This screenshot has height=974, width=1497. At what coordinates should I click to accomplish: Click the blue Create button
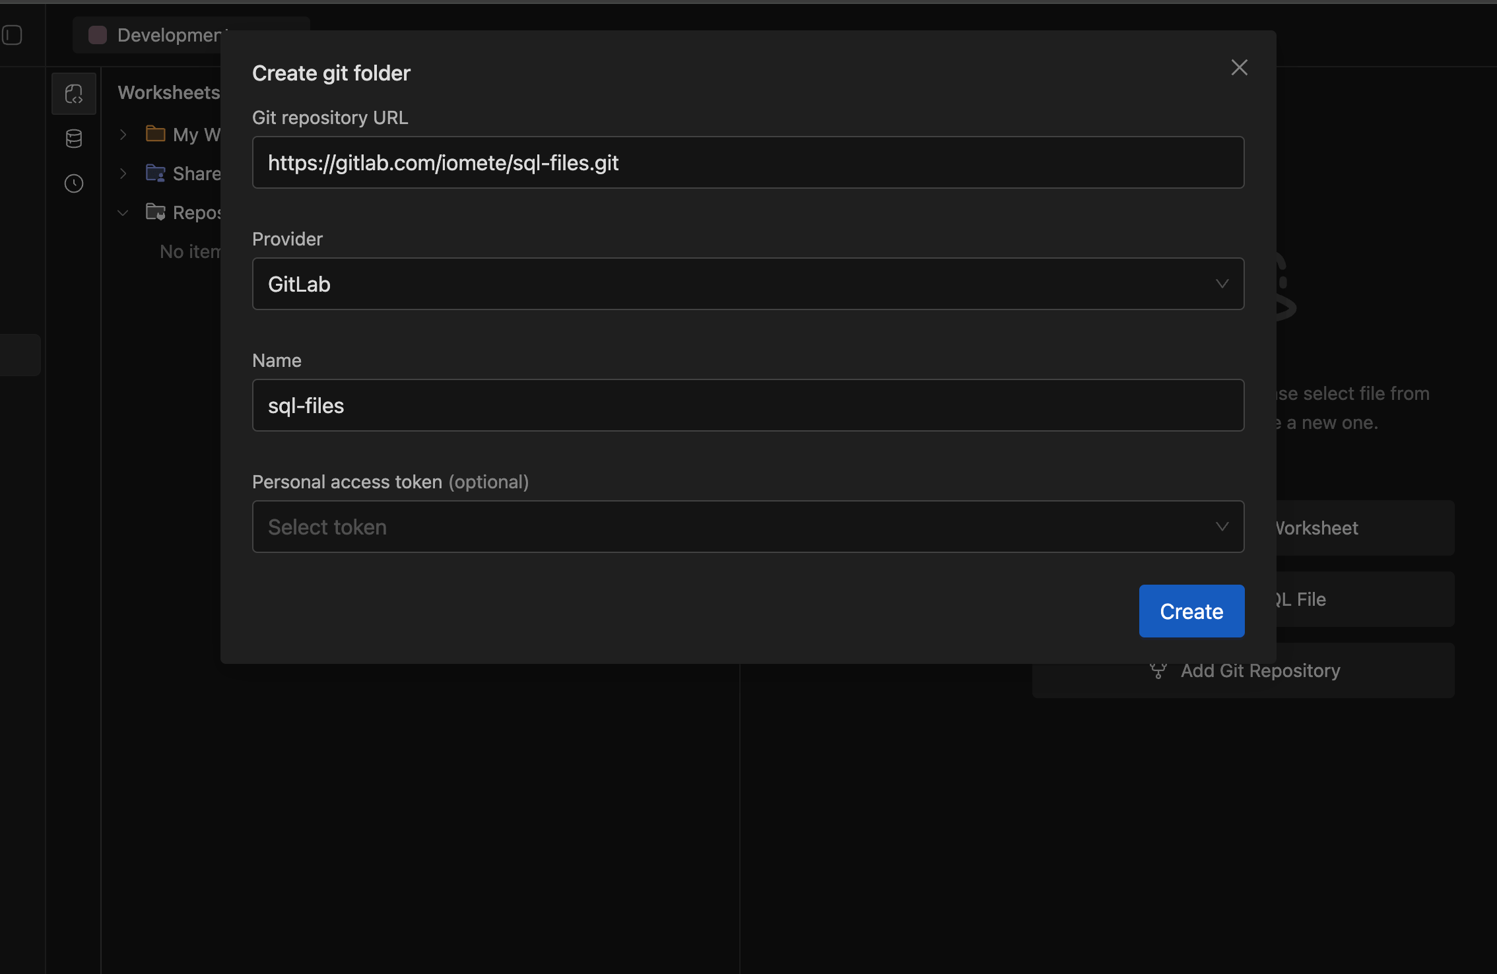1191,611
